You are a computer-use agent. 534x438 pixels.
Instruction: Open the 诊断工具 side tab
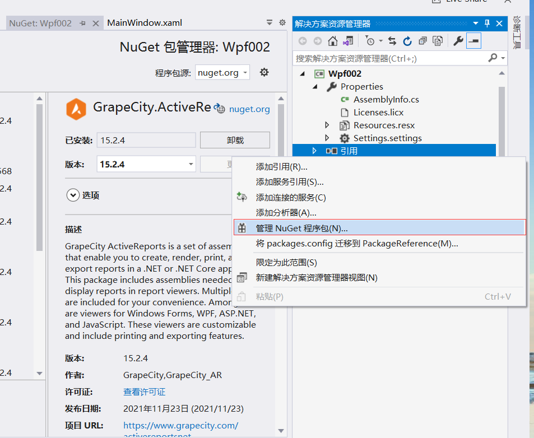(x=517, y=32)
